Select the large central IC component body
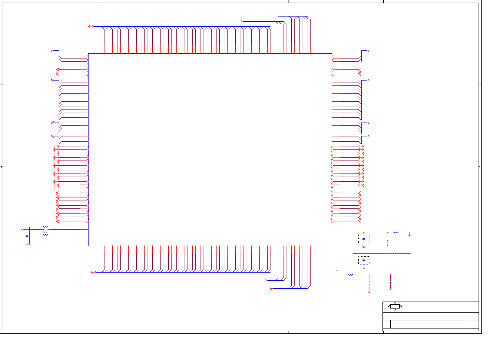 (210, 149)
